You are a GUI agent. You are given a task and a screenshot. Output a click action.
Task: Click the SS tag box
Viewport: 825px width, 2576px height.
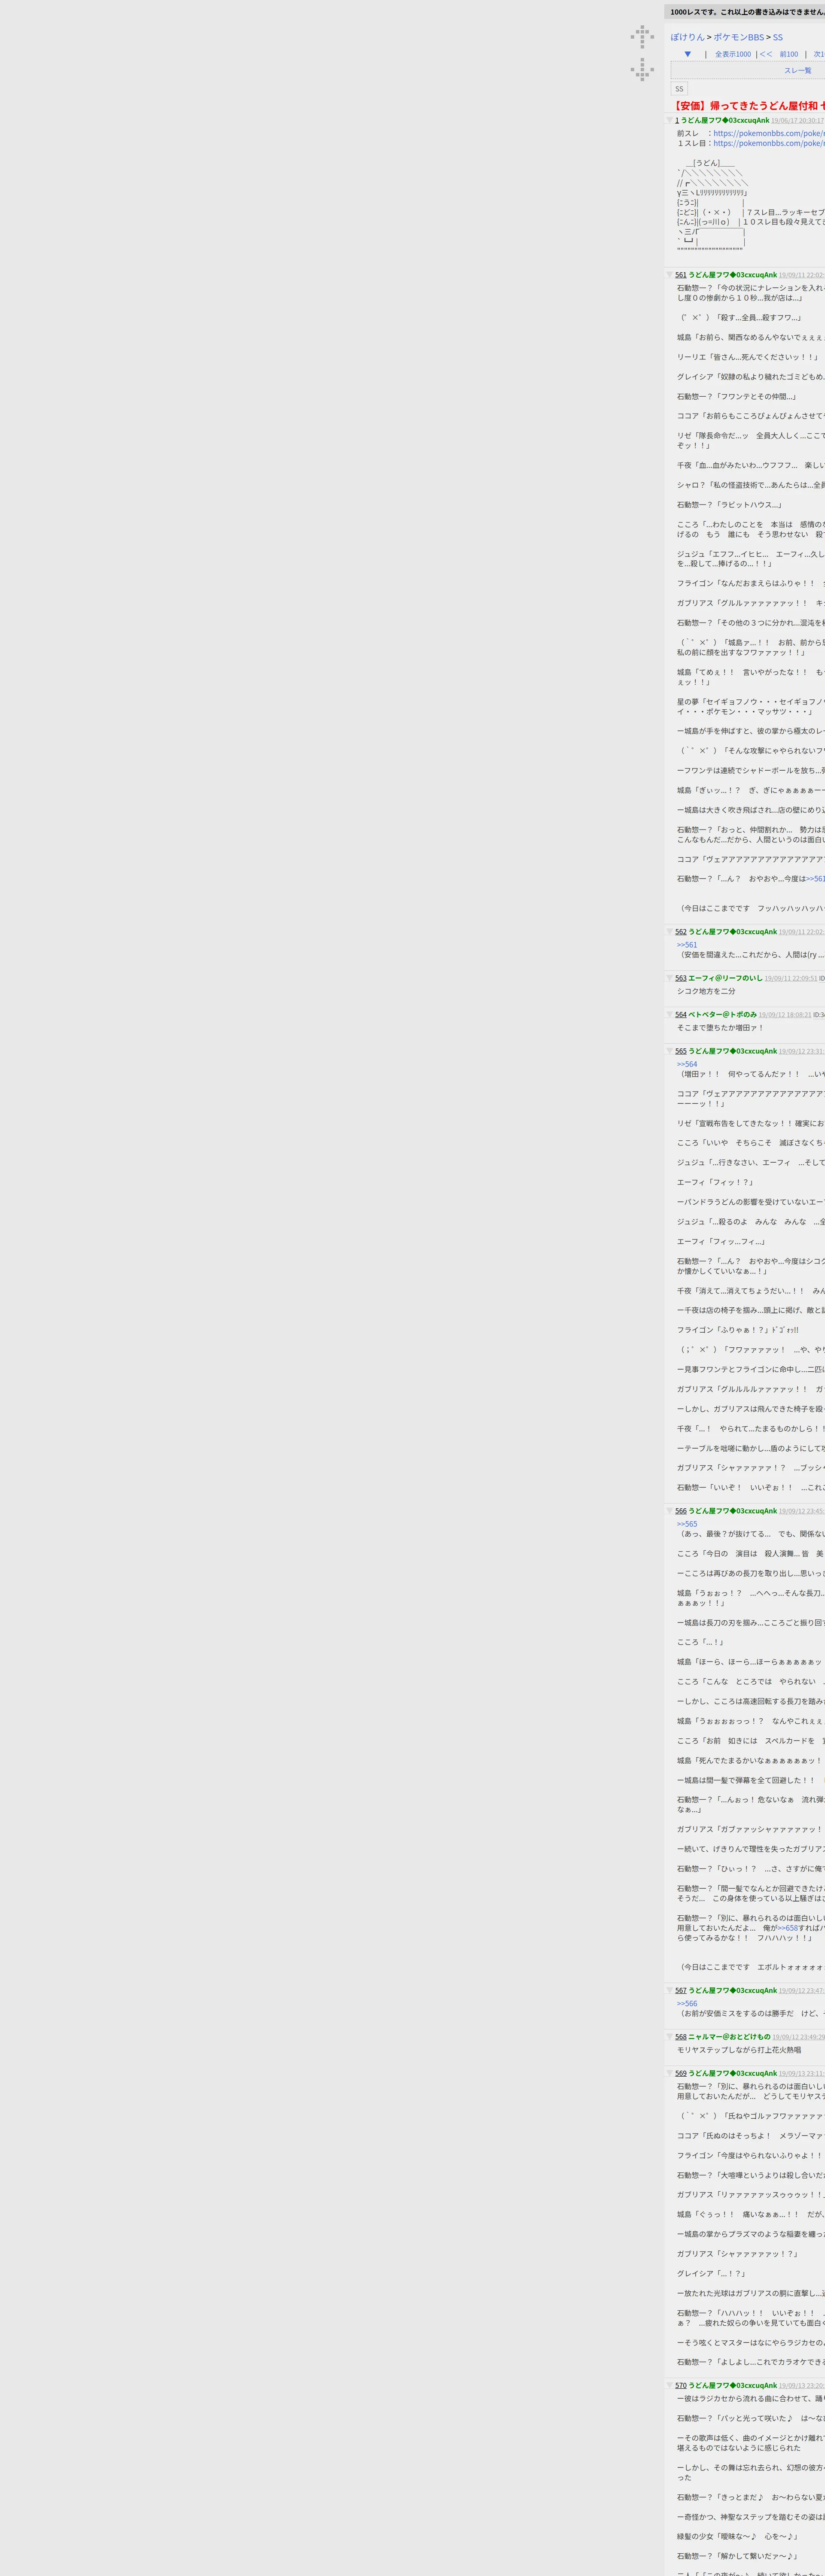[679, 89]
